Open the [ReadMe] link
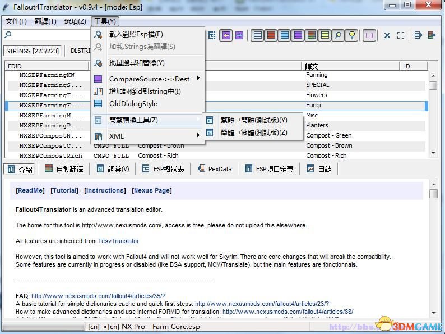 [30, 190]
